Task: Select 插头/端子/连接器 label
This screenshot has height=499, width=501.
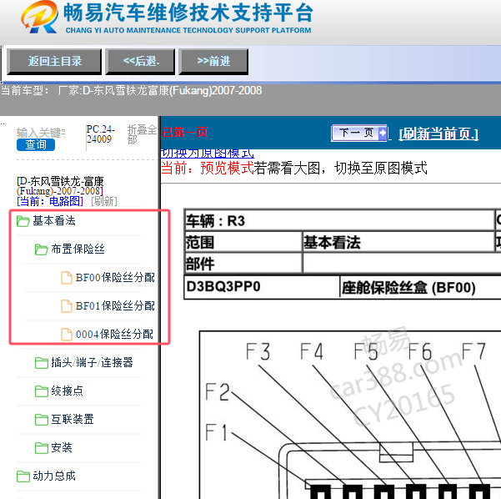Action: pos(92,362)
